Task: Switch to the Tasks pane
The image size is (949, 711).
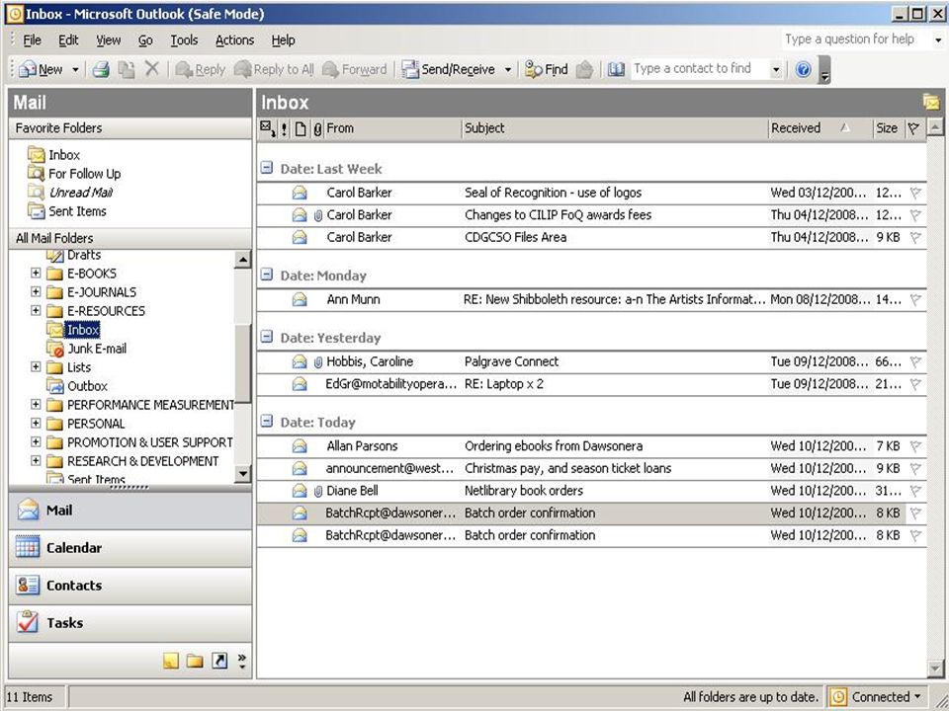Action: click(130, 623)
